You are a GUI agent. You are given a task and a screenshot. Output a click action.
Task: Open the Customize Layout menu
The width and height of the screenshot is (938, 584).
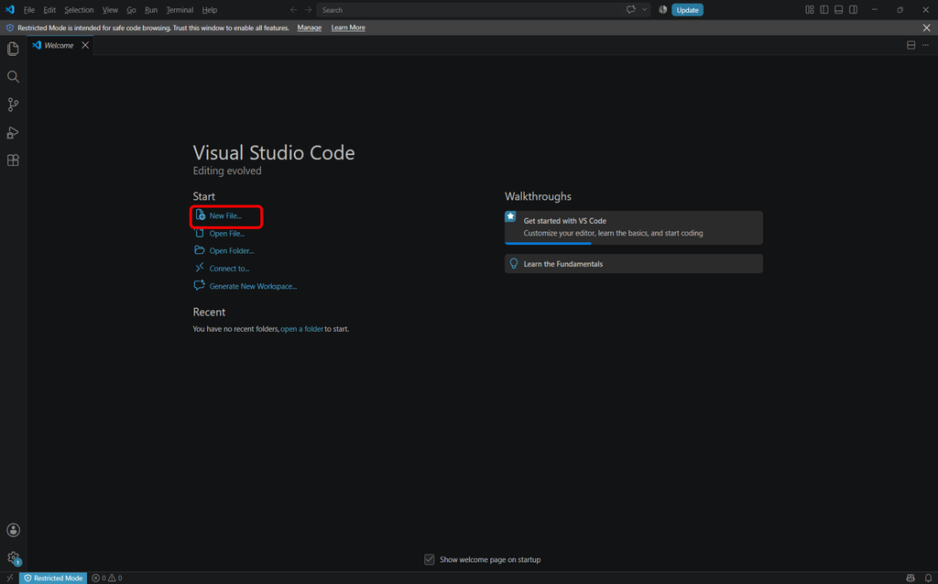810,9
